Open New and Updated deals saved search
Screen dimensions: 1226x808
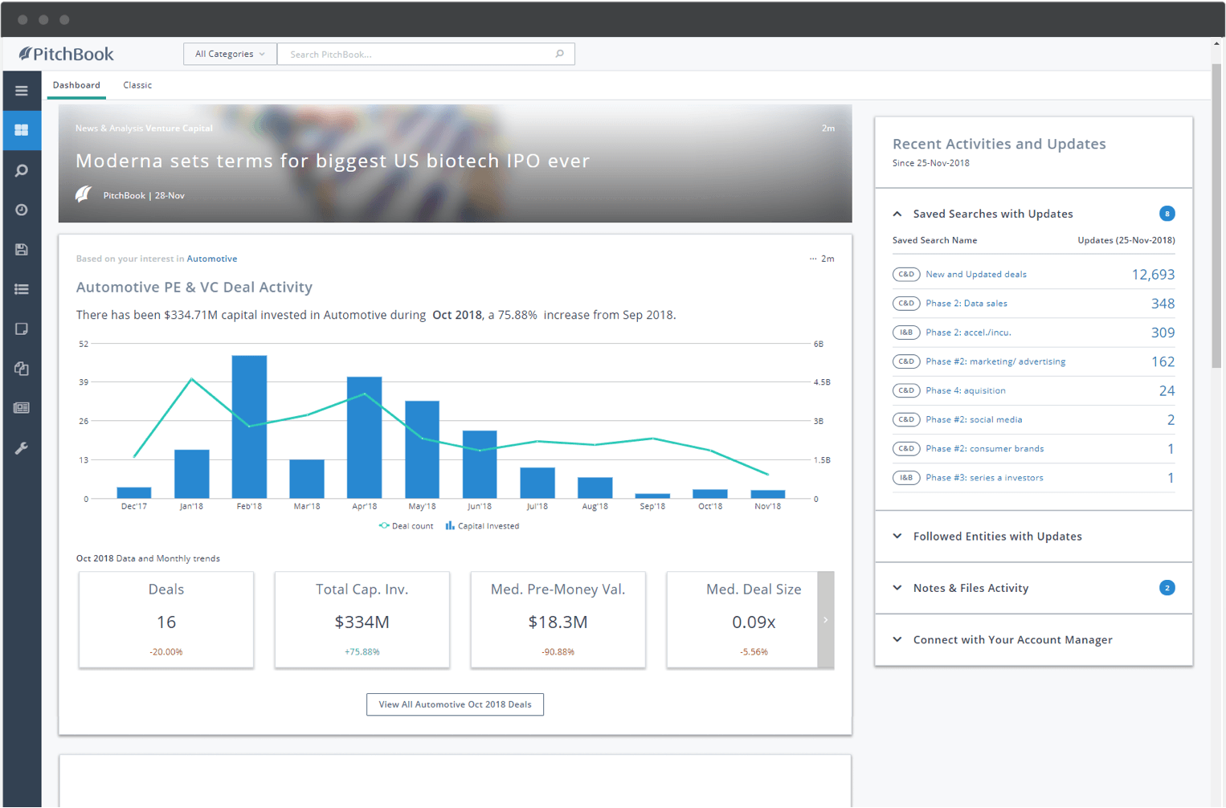pyautogui.click(x=976, y=275)
